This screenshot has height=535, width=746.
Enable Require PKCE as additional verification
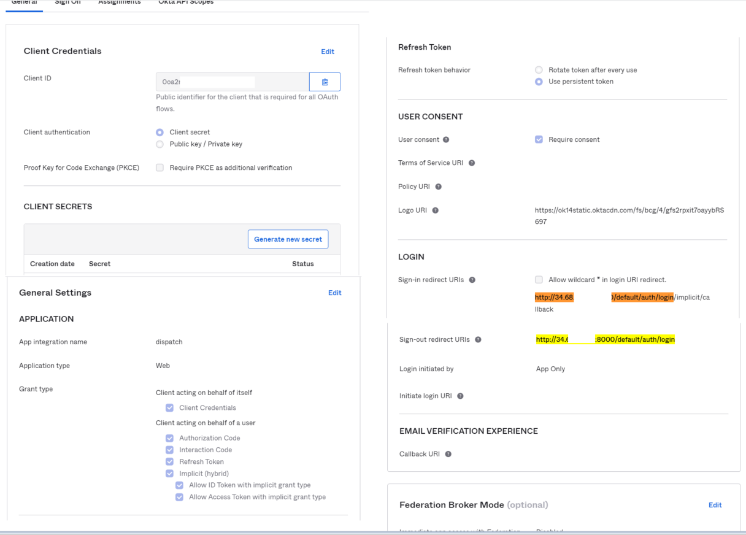160,167
